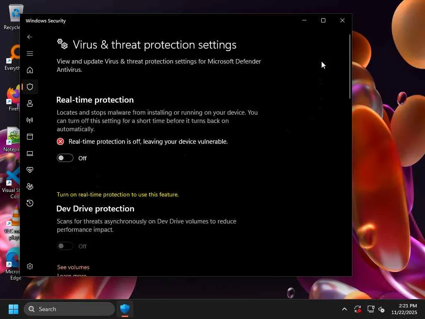
Task: Open the clock showing 2:21 PM
Action: 404,309
